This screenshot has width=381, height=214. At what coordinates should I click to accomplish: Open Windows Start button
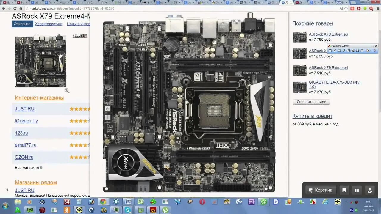click(5, 206)
